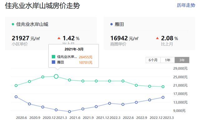
Task: Click the enlarged green 2021.3 data point
Action: [56, 76]
